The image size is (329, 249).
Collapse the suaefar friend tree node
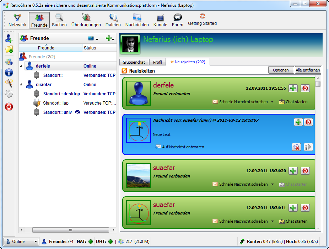[21, 85]
